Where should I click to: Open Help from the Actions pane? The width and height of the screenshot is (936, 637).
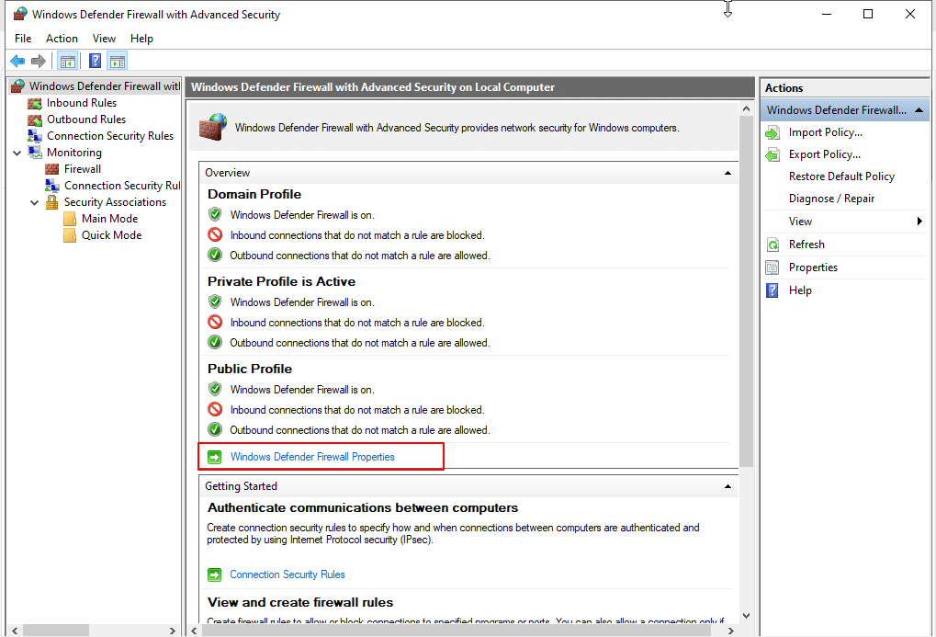coord(799,290)
